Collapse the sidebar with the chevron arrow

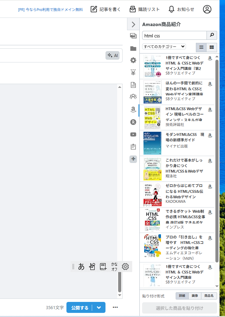[133, 24]
